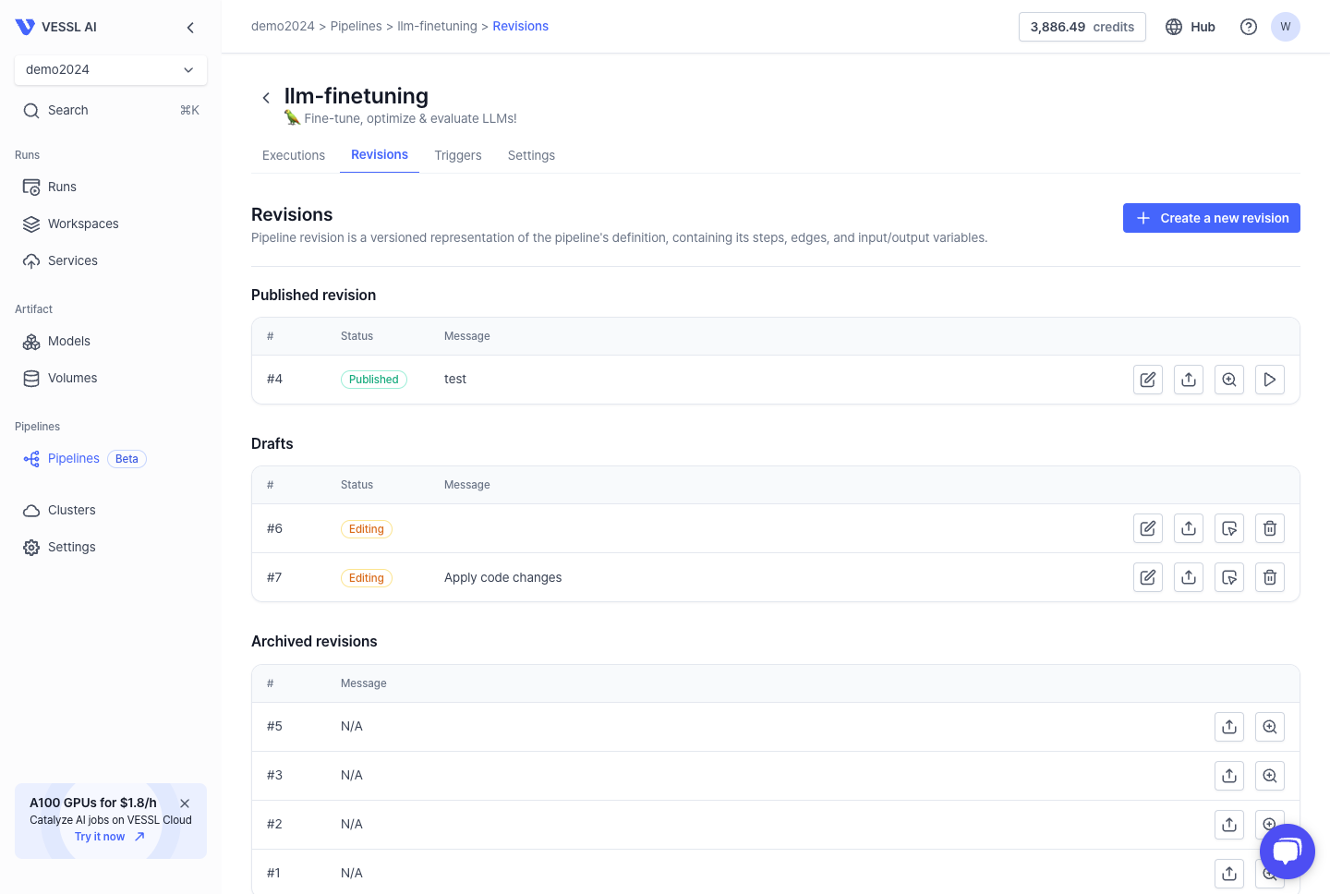Click the 'test' message of revision #4

point(455,379)
